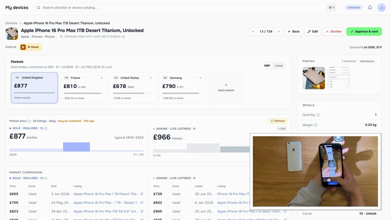Screen dimensions: 391x220
Task: Remove the France market card
Action: [x=101, y=78]
